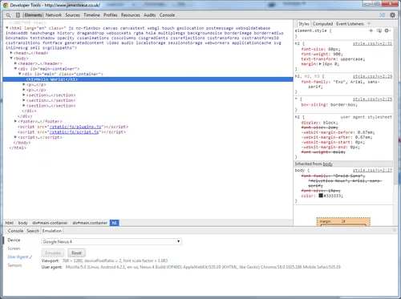
Task: Click the Reset emulation button
Action: (76, 253)
